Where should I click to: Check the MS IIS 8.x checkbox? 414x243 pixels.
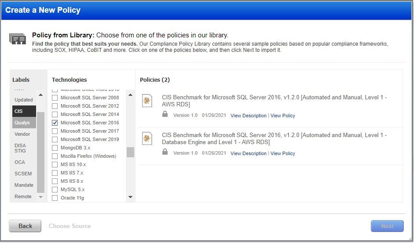[x=55, y=181]
